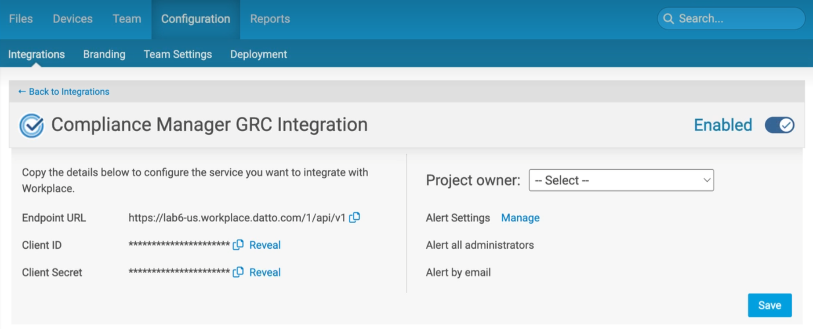
Task: Go to the Deployment sub-tab
Action: coord(258,54)
